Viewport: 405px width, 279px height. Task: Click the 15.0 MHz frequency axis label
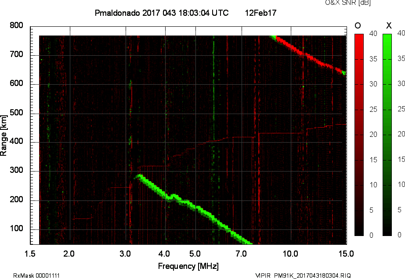click(x=346, y=254)
